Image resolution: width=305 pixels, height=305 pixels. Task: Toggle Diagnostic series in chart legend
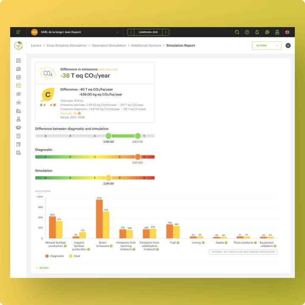(x=55, y=256)
